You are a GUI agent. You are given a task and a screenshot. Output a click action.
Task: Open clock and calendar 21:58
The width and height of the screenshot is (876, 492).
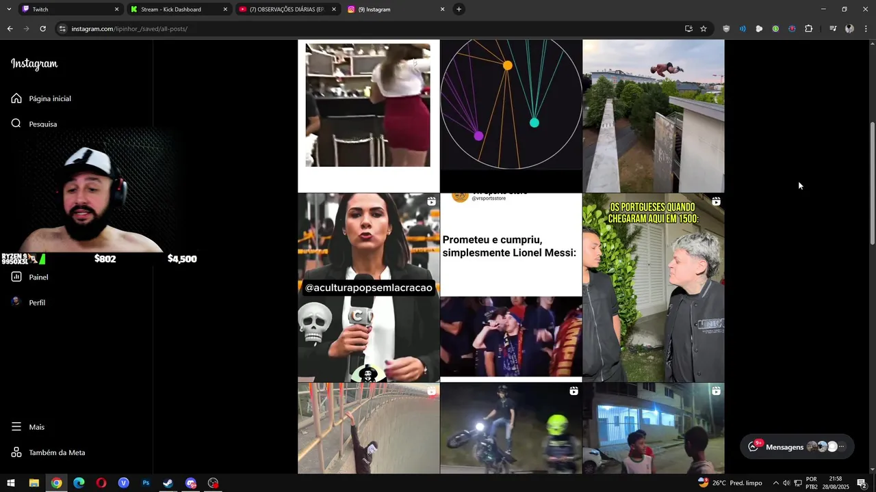[835, 483]
